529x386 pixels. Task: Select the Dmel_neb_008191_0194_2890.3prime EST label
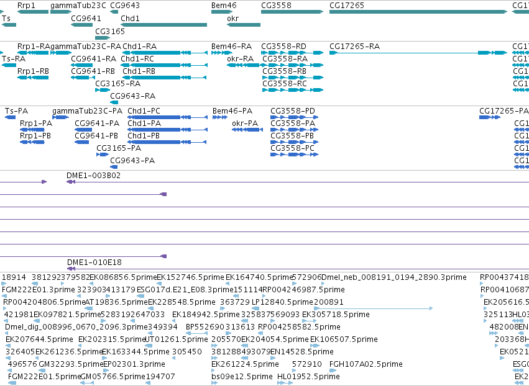coord(394,277)
